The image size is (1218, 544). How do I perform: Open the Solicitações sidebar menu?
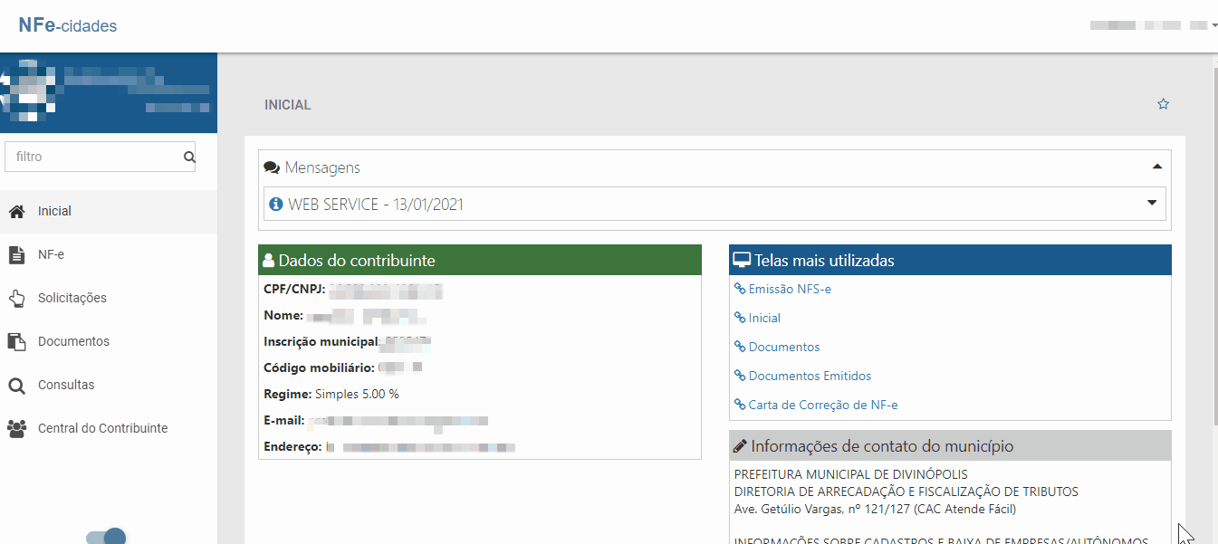click(109, 298)
